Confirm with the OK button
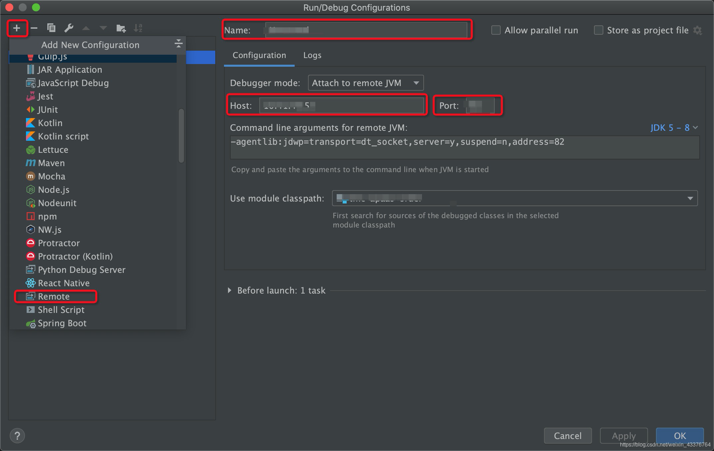Image resolution: width=714 pixels, height=451 pixels. point(680,436)
